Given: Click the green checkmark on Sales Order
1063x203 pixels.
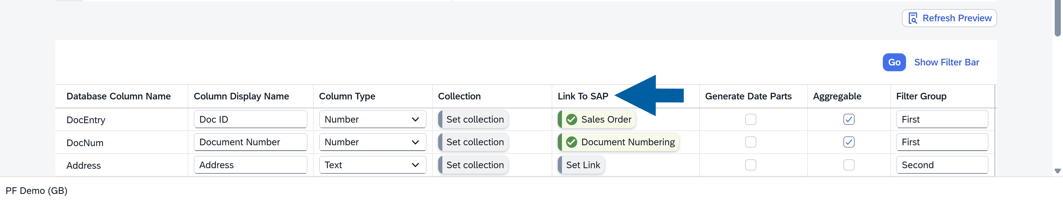Looking at the screenshot, I should (571, 119).
